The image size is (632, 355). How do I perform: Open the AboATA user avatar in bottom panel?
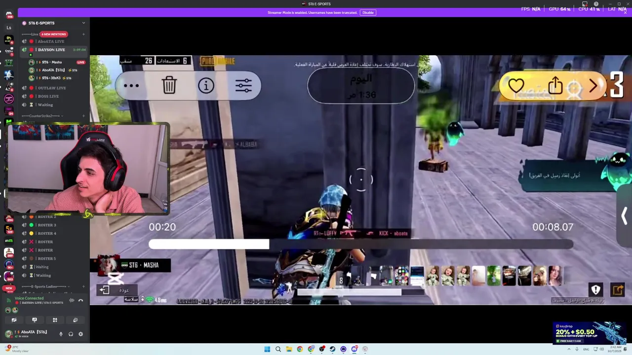[x=8, y=334]
